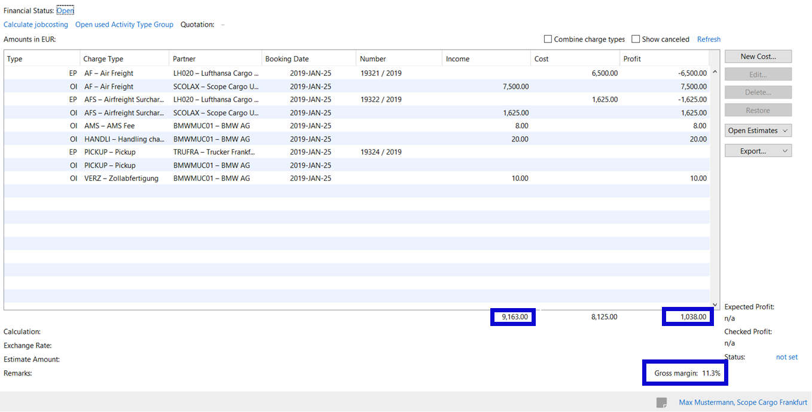Click the scroll-up arrow of the table
Viewport: 812px width, 412px height.
[x=715, y=72]
